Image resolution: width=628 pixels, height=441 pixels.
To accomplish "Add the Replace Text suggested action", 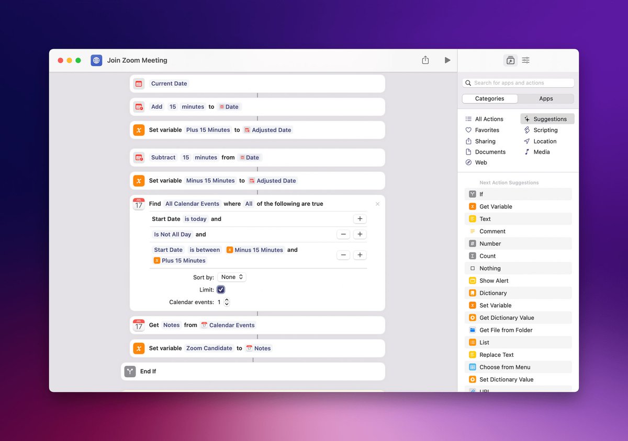I will 518,355.
